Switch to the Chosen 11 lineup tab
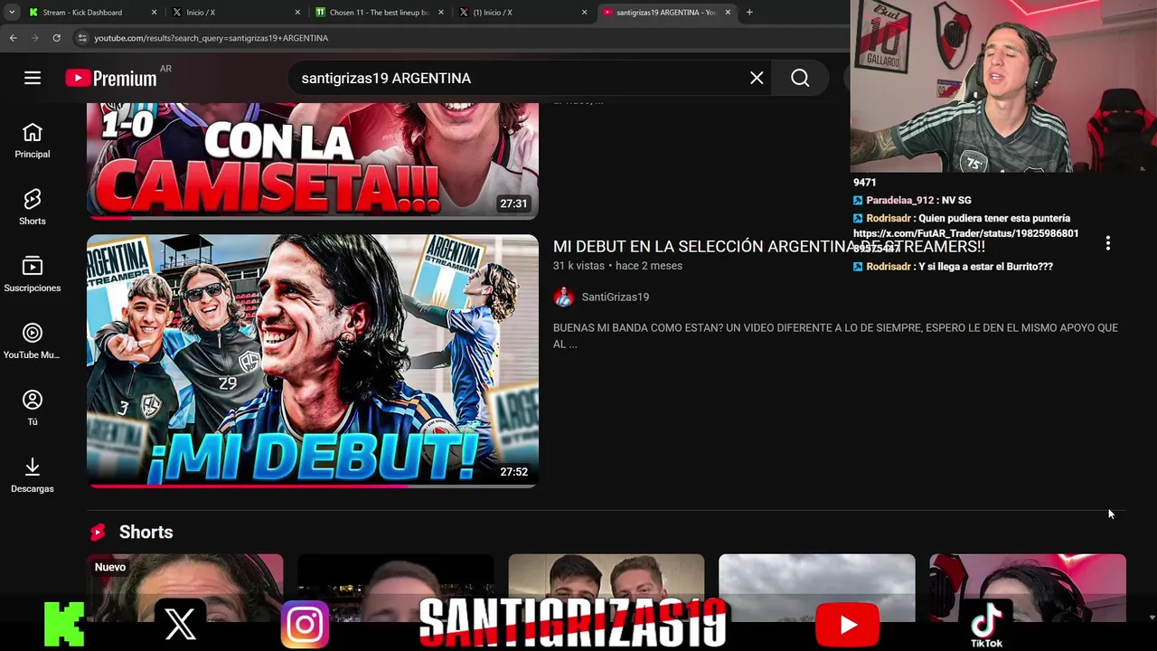The width and height of the screenshot is (1157, 651). [379, 13]
